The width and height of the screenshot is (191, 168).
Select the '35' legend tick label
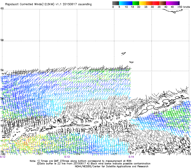pyautogui.click(x=159, y=7)
